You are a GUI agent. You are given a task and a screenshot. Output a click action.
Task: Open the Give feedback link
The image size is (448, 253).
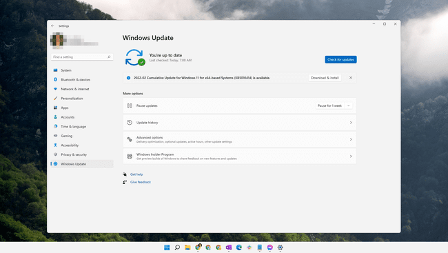click(141, 182)
